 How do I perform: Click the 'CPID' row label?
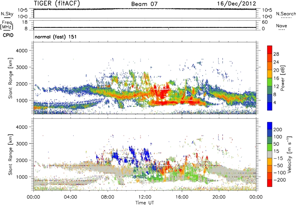pyautogui.click(x=8, y=35)
